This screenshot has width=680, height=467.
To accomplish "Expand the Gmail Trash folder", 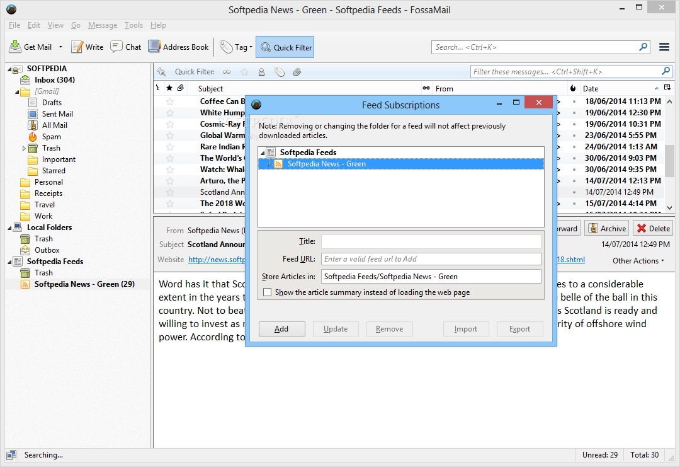I will tap(24, 149).
